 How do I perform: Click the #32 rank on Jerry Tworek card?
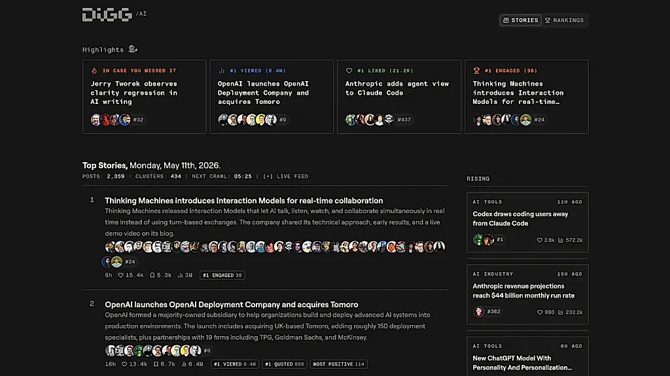point(138,120)
